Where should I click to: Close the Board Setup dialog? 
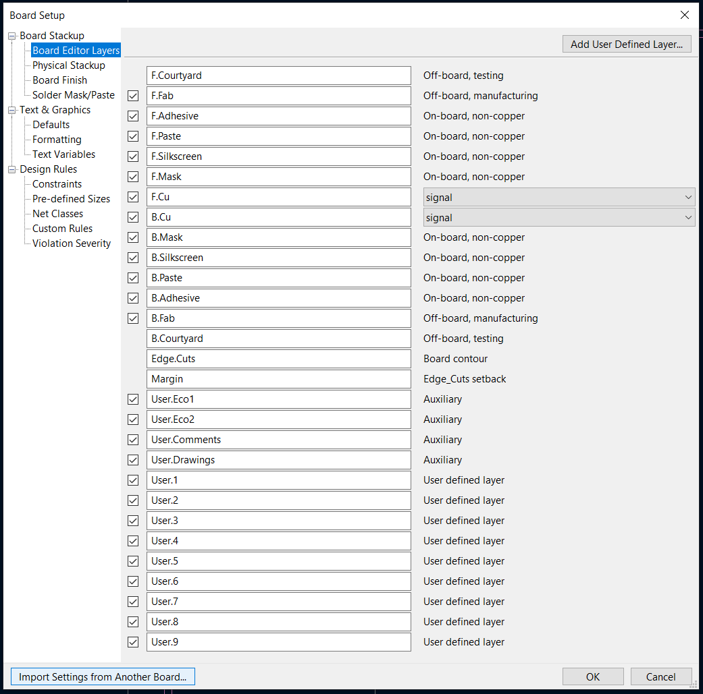pyautogui.click(x=685, y=15)
